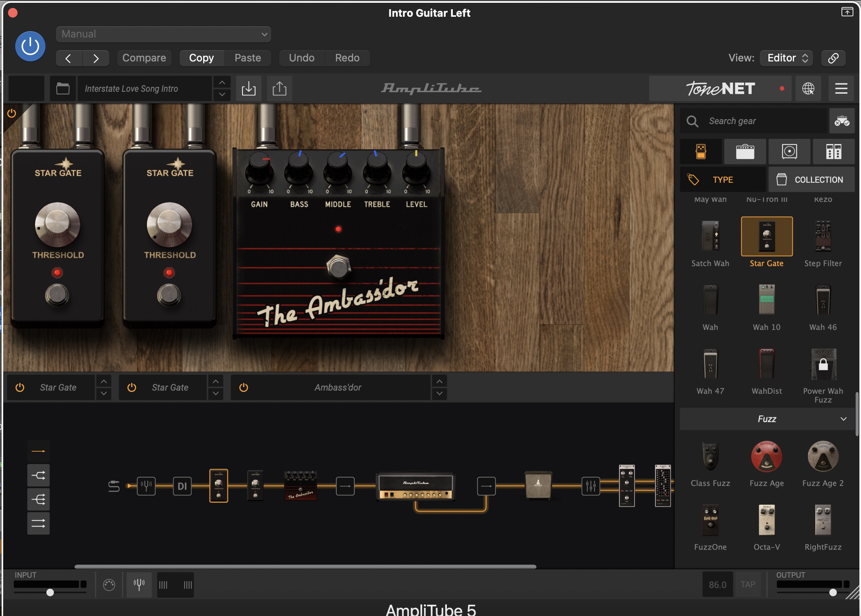Step to next preset with down arrow
The width and height of the screenshot is (861, 616).
pyautogui.click(x=222, y=95)
